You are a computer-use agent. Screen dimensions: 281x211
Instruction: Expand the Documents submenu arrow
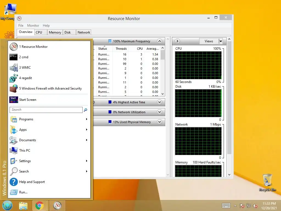pos(86,140)
